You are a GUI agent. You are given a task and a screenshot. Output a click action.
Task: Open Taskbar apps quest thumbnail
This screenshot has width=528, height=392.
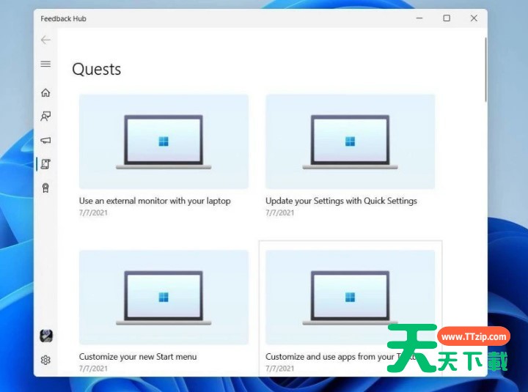pyautogui.click(x=351, y=297)
